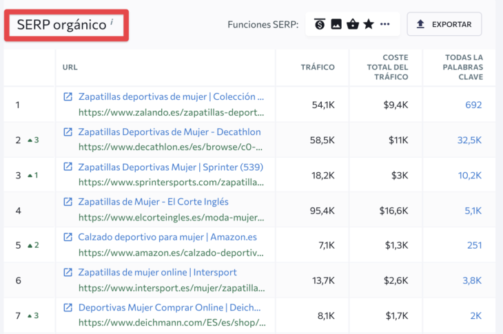Viewport: 503px width, 334px height.
Task: Open 'Zapatillas Deportivas Mujer | Sprinter (539)' link
Action: 171,167
